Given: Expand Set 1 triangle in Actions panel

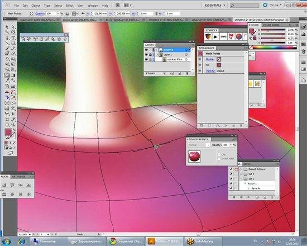Looking at the screenshot, I should [x=241, y=174].
